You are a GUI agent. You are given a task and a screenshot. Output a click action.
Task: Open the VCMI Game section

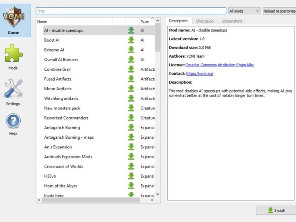[15, 20]
